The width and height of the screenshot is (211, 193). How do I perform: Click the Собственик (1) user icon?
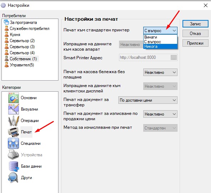pyautogui.click(x=6, y=59)
